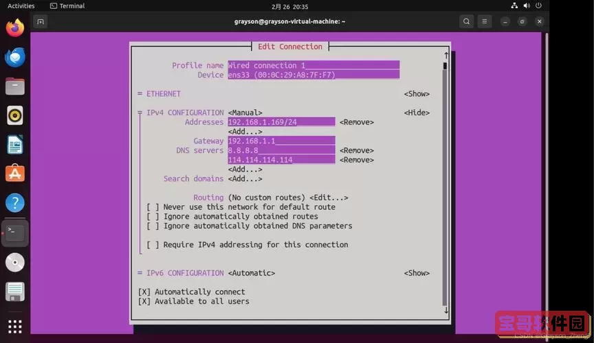Open the Terminal app menu in top bar
594x343 pixels.
click(67, 5)
